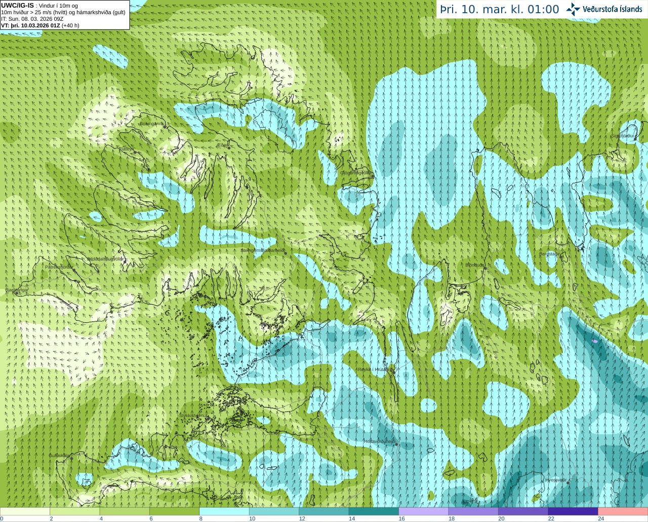Select the Holtavörðuheiði station marker
Image resolution: width=648 pixels, height=522 pixels.
coord(396,444)
